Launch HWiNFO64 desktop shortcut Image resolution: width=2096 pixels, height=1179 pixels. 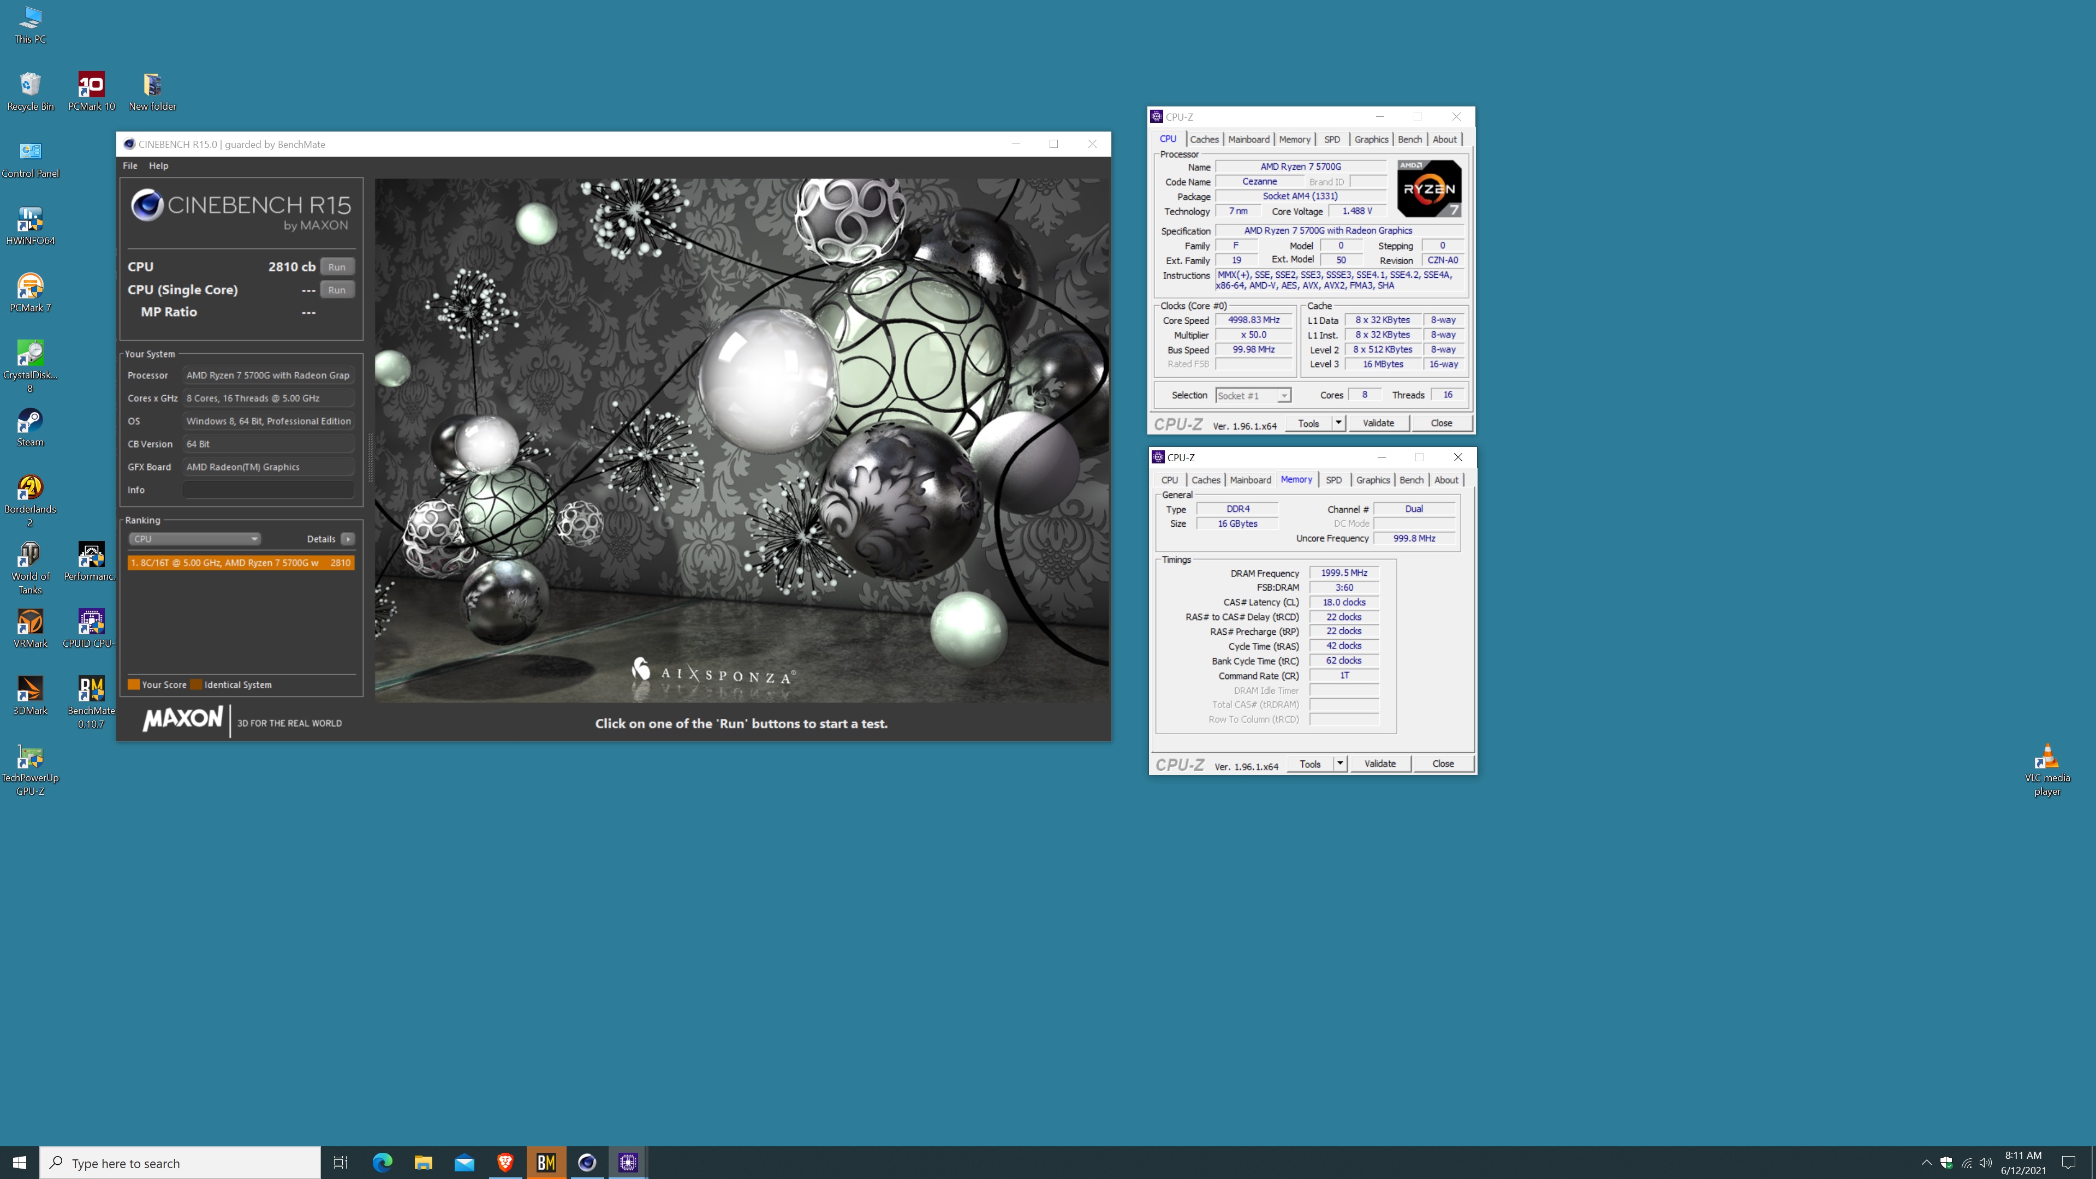click(30, 225)
